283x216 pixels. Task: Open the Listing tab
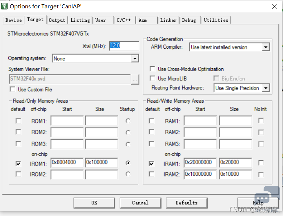point(80,20)
